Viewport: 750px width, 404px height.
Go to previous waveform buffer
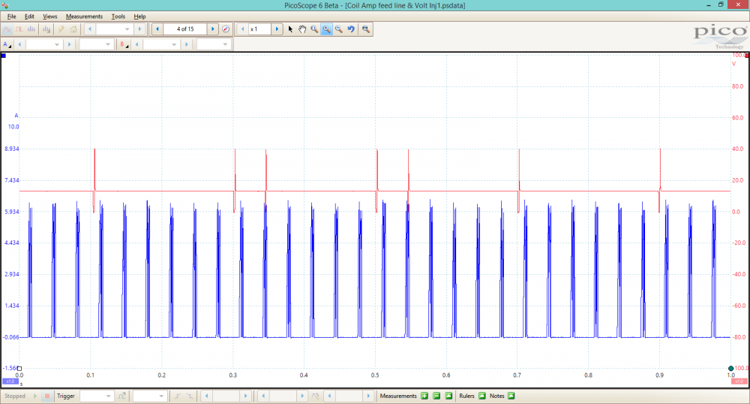click(157, 29)
